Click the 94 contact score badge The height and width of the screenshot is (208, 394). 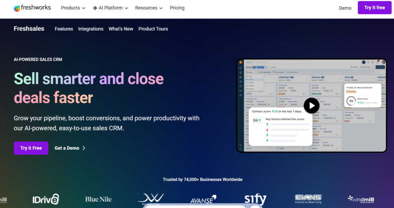tap(257, 120)
